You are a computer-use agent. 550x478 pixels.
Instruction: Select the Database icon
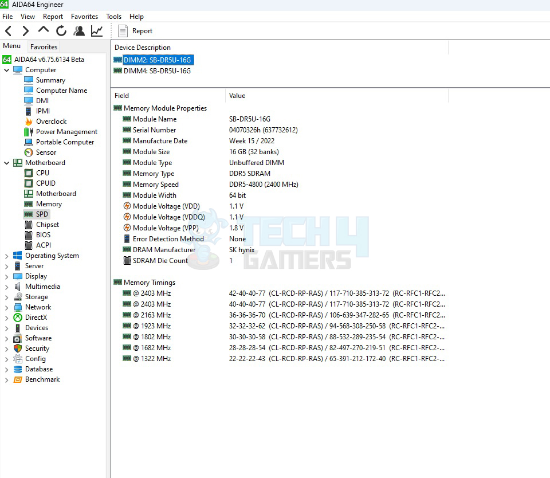click(x=18, y=369)
